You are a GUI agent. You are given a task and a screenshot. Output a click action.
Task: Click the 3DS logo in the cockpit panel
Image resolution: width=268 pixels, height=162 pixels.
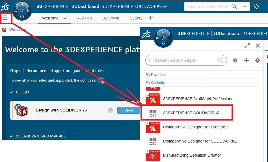(x=146, y=34)
